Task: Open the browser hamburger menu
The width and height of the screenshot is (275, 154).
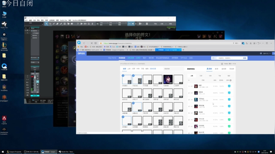Action: (267, 43)
